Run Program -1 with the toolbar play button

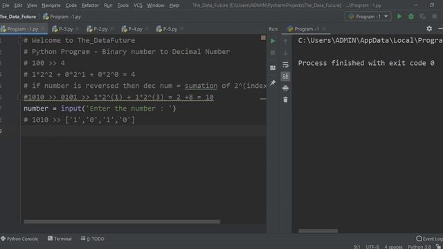[399, 17]
